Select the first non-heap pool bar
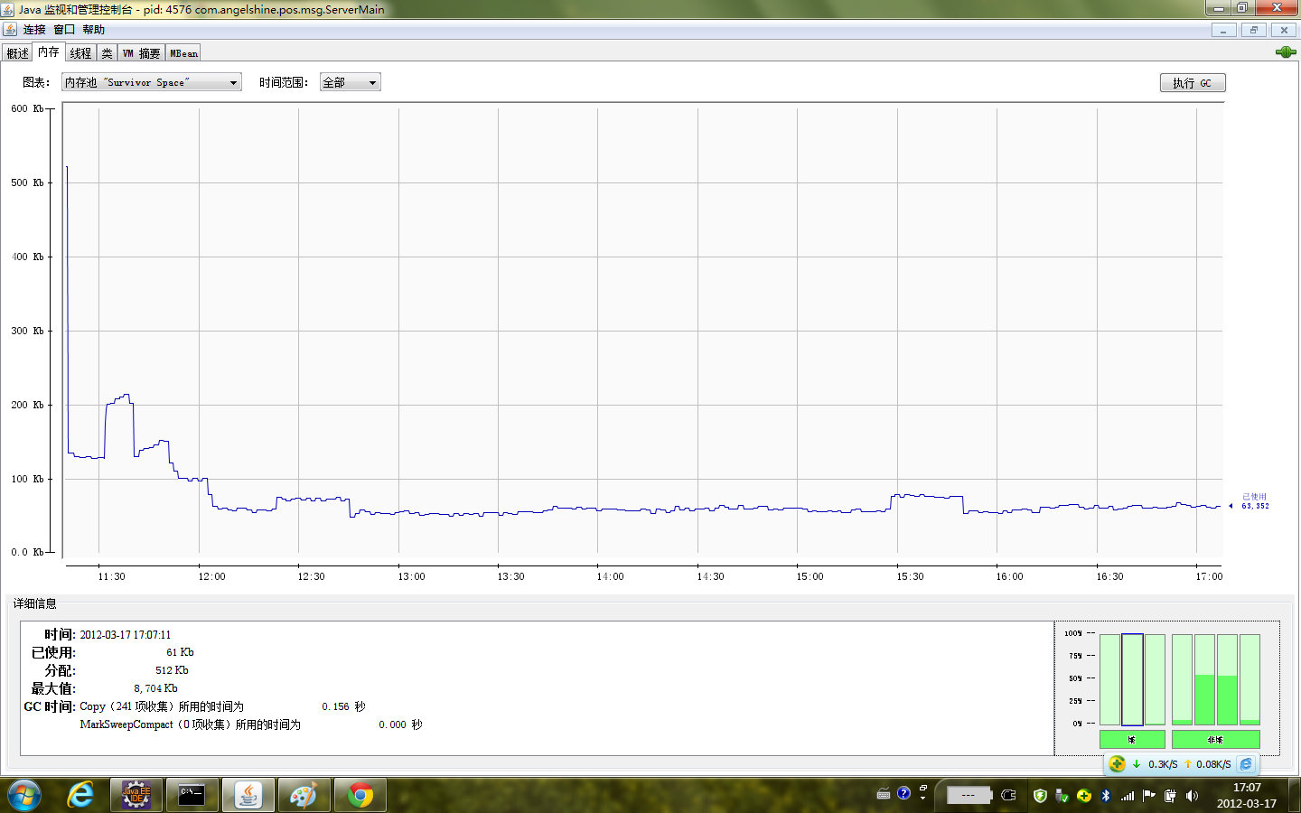Viewport: 1301px width, 813px height. point(1182,679)
